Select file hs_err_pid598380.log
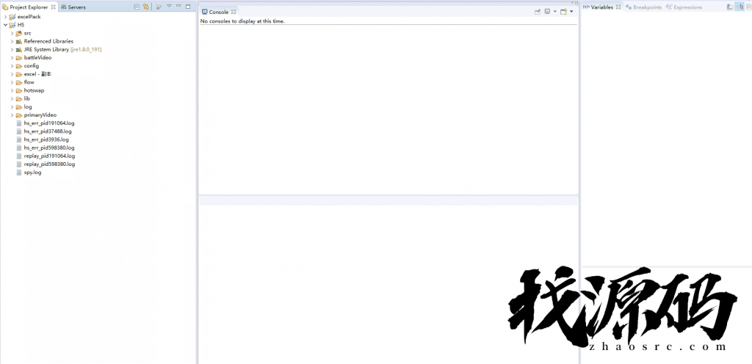752x364 pixels. pos(49,148)
